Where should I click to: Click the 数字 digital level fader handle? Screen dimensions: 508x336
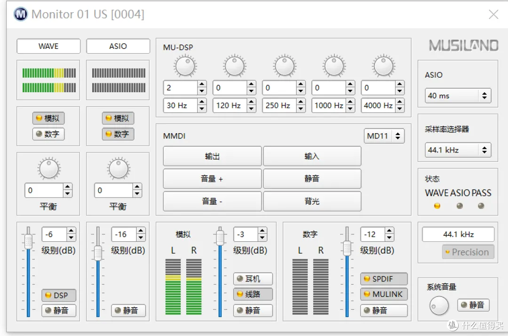tap(347, 248)
